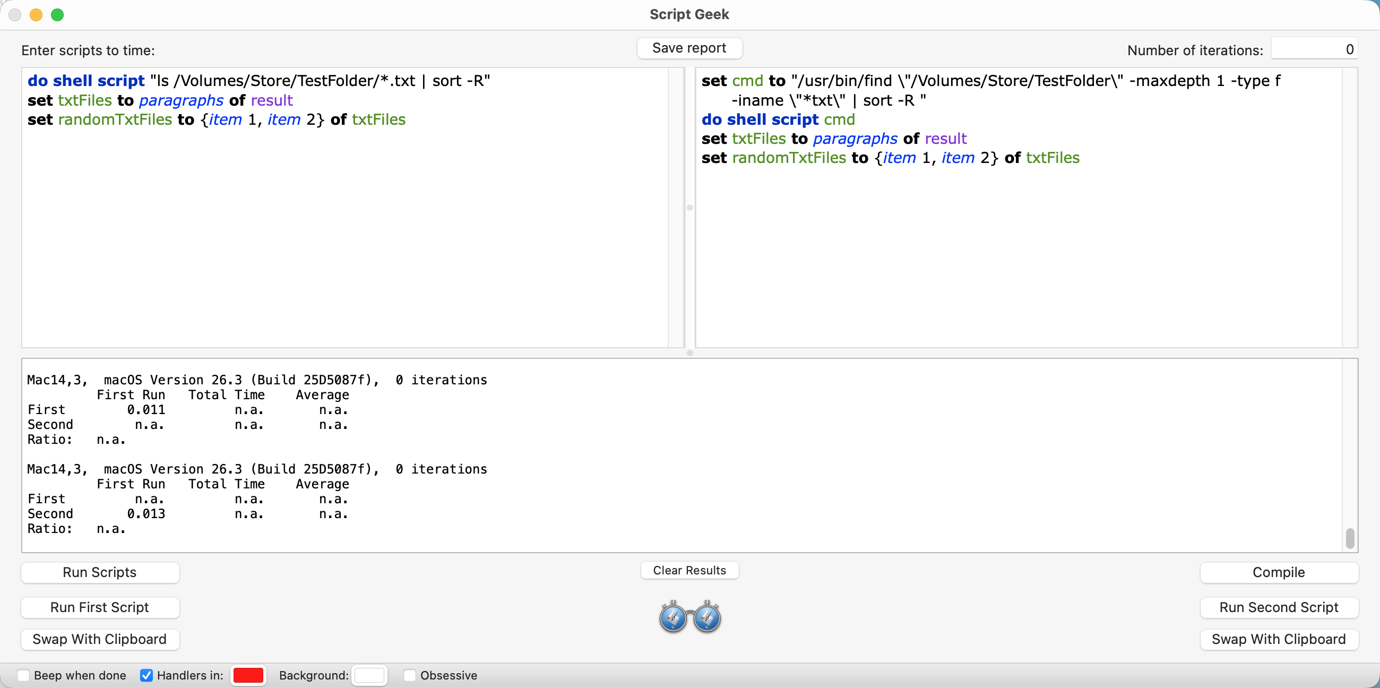Click the Save report button
The height and width of the screenshot is (688, 1380).
(x=689, y=48)
